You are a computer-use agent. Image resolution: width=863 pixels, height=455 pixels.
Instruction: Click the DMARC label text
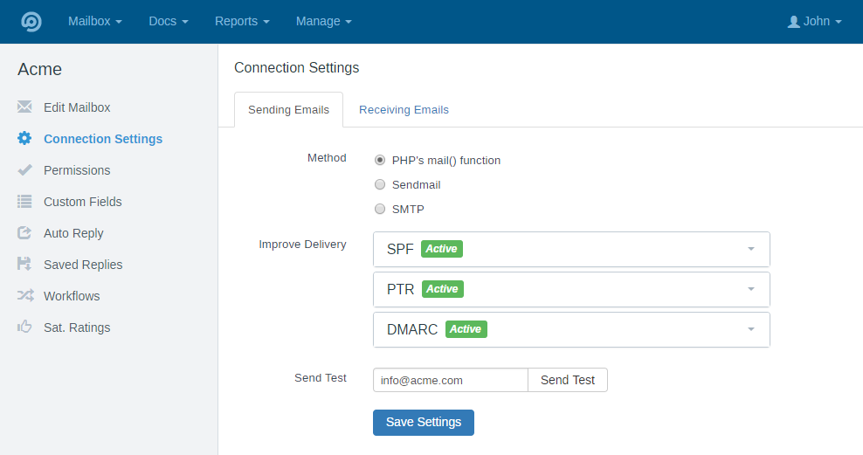point(412,329)
